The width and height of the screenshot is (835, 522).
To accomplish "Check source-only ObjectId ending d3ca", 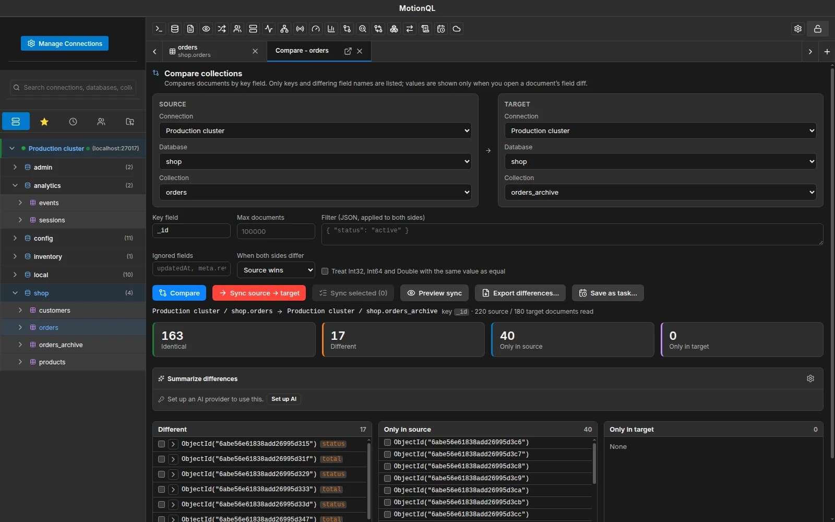I will pyautogui.click(x=387, y=490).
